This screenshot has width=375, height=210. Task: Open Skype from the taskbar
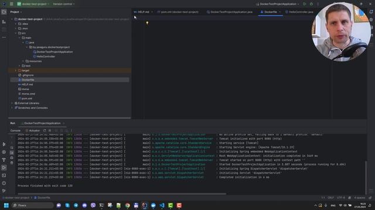point(67,205)
